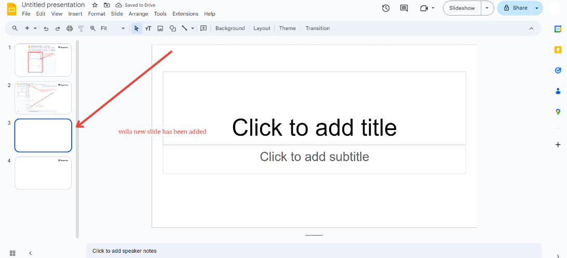Screen dimensions: 567x258
Task: Open the Google Slides home icon
Action: tap(12, 9)
